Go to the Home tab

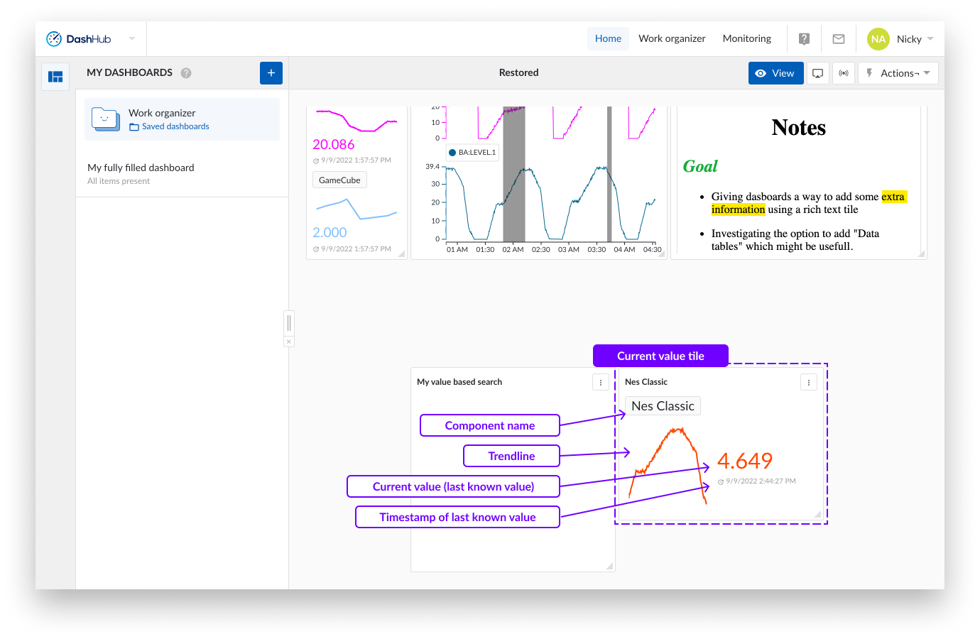608,39
